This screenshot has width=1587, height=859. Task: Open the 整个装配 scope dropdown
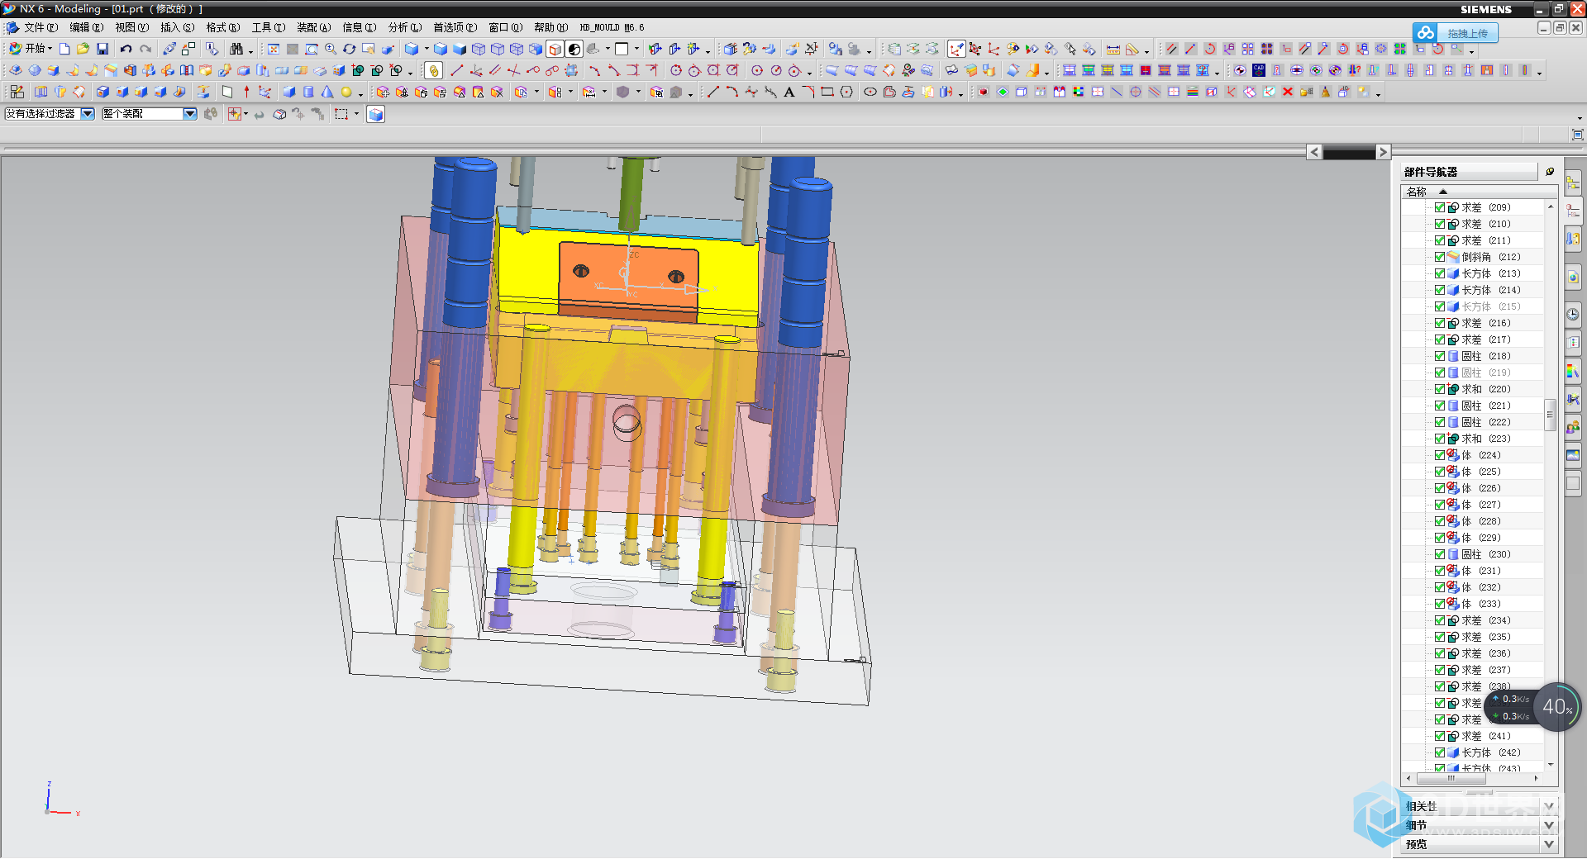coord(190,114)
